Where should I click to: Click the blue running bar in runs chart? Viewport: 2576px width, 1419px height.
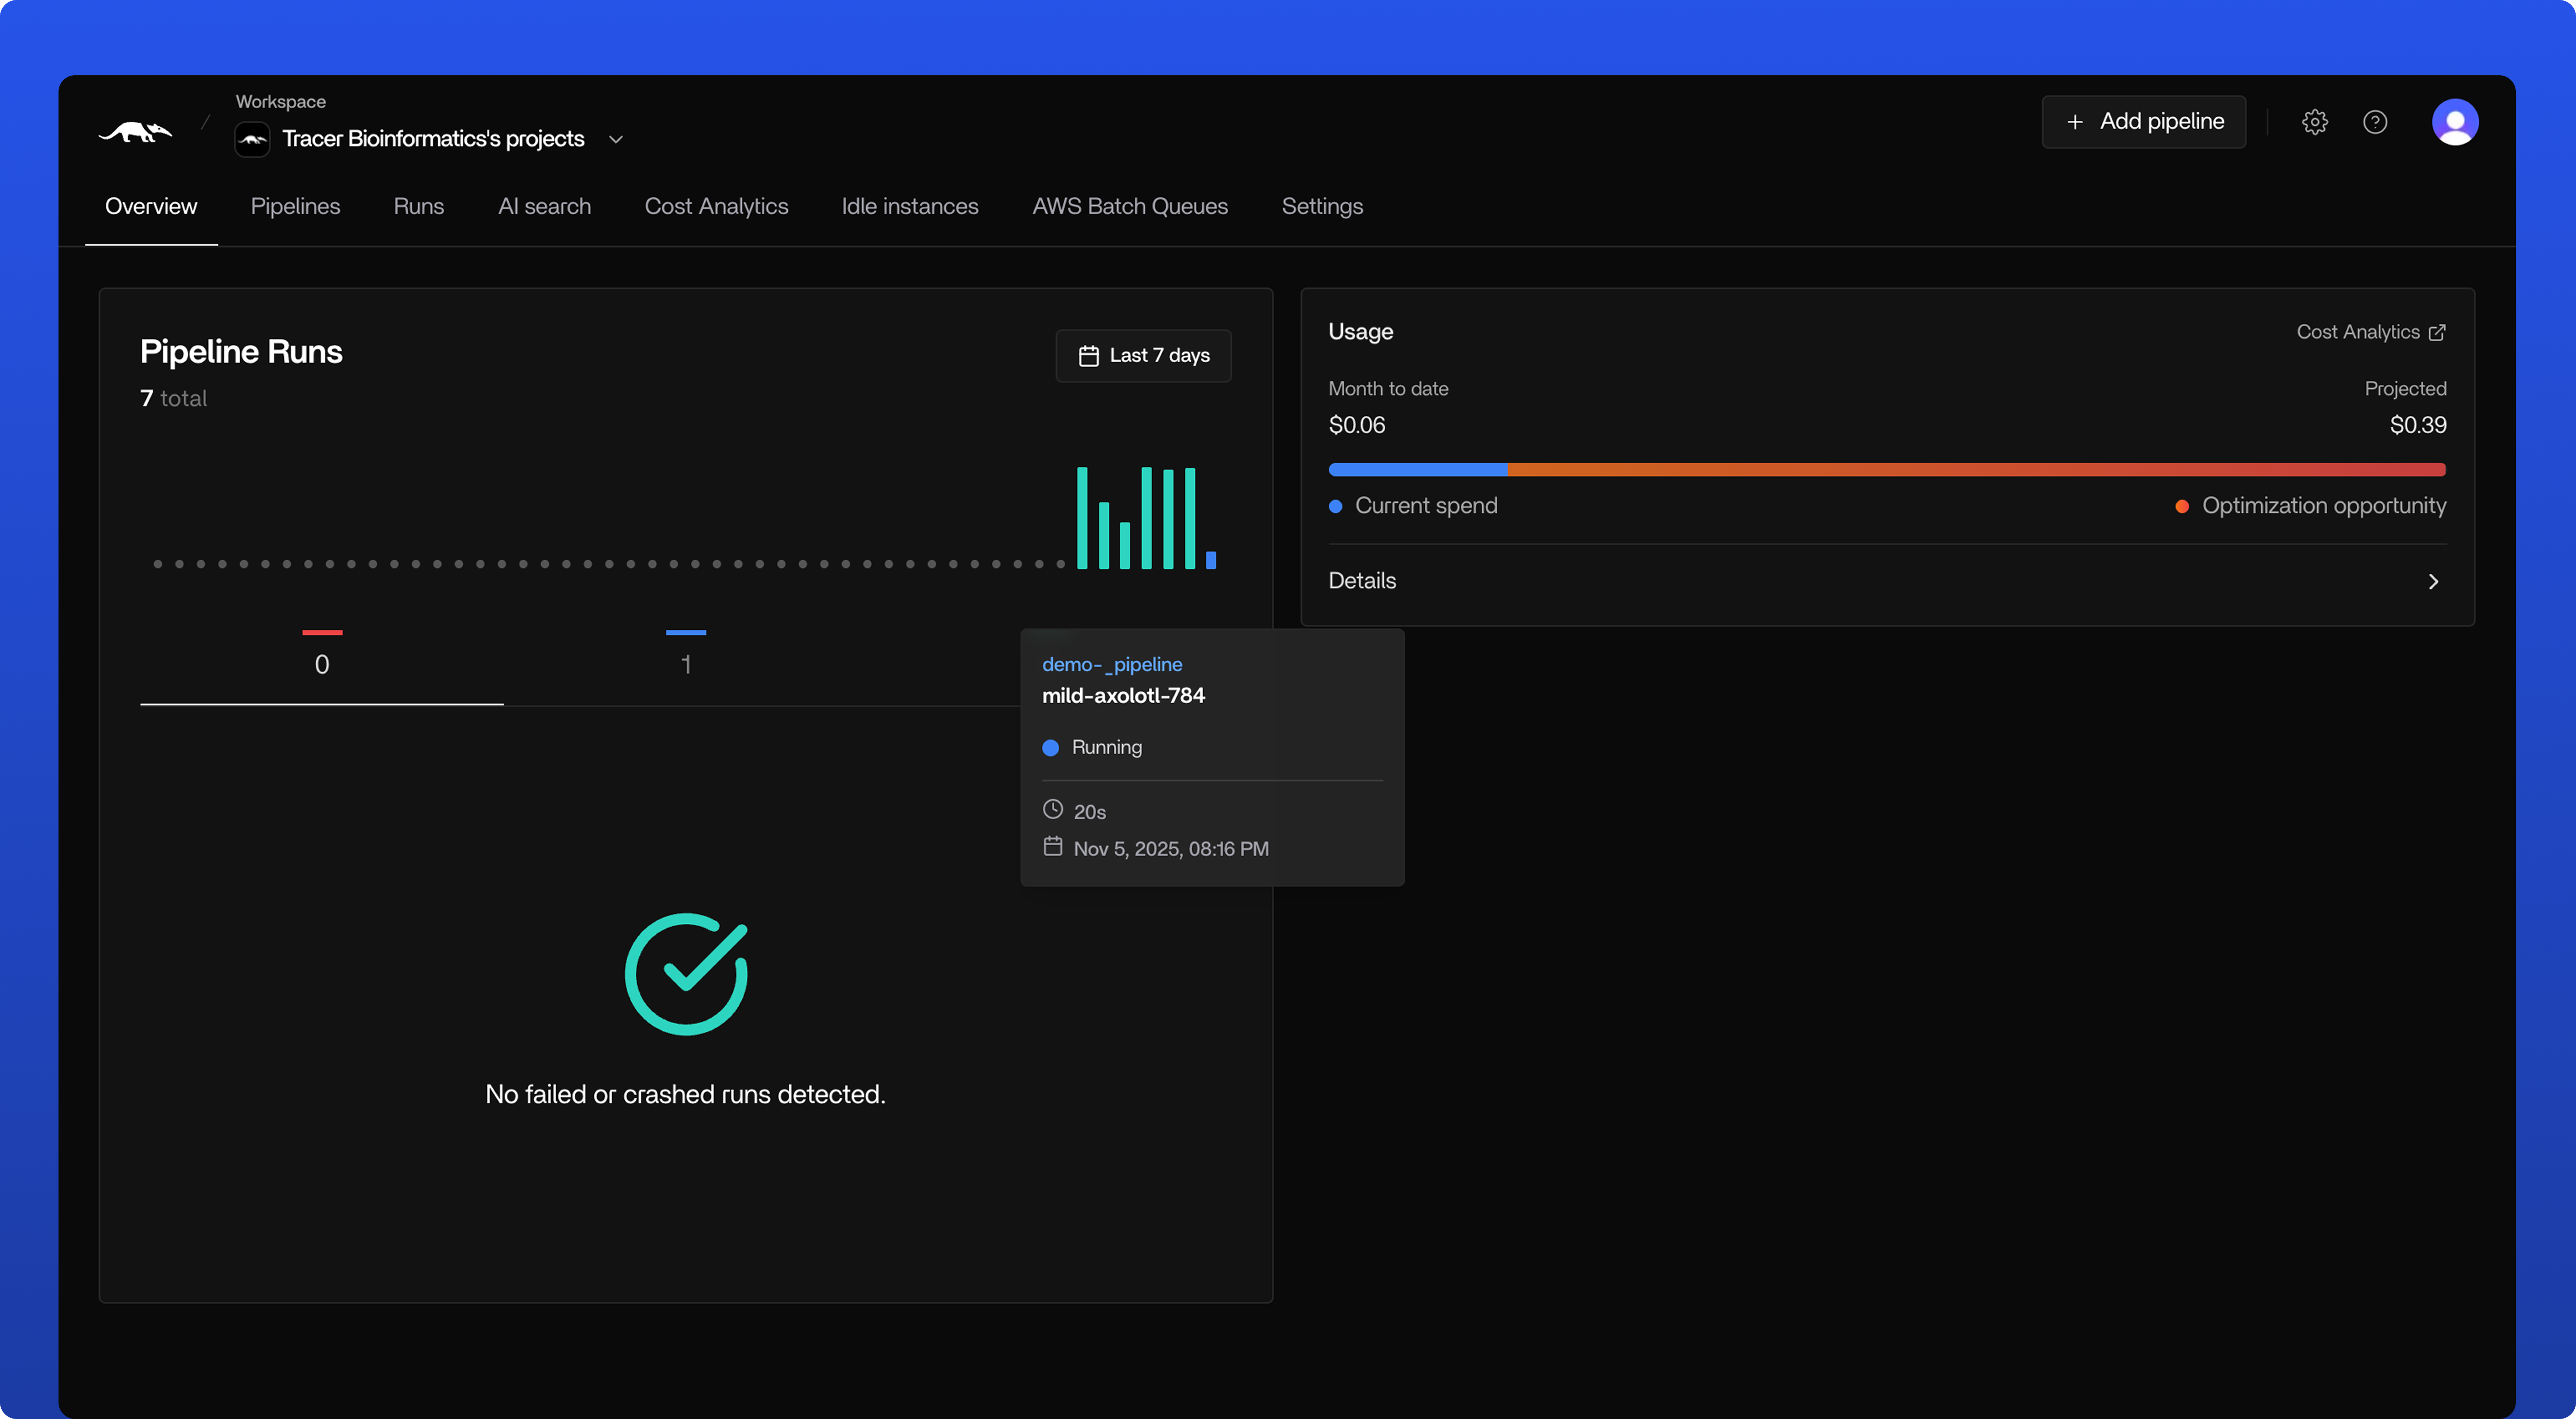1211,560
